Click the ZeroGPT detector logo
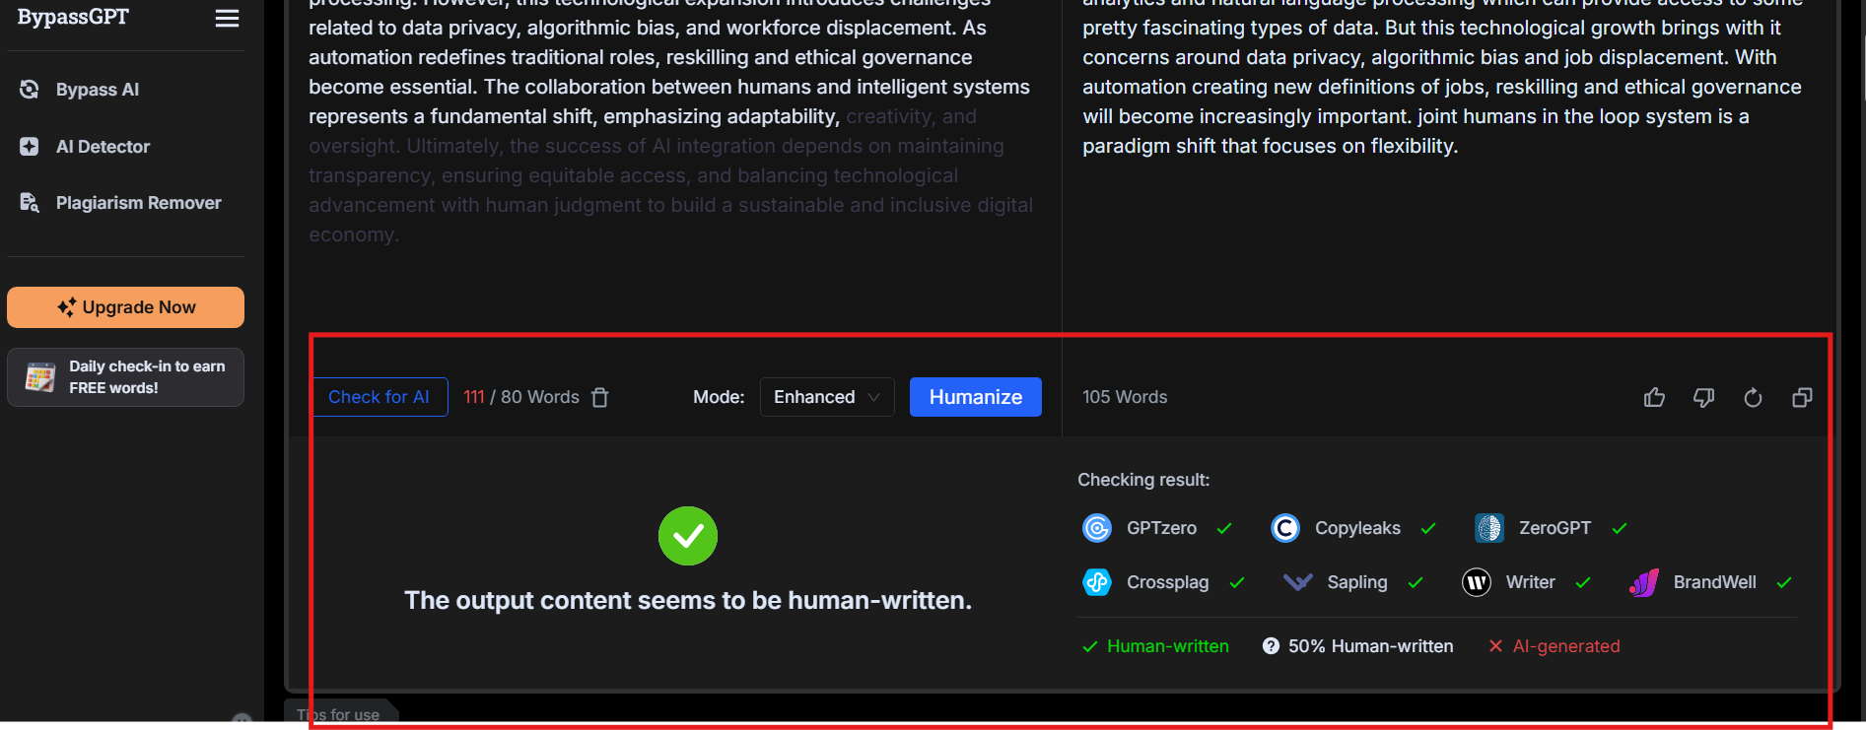 pos(1488,528)
